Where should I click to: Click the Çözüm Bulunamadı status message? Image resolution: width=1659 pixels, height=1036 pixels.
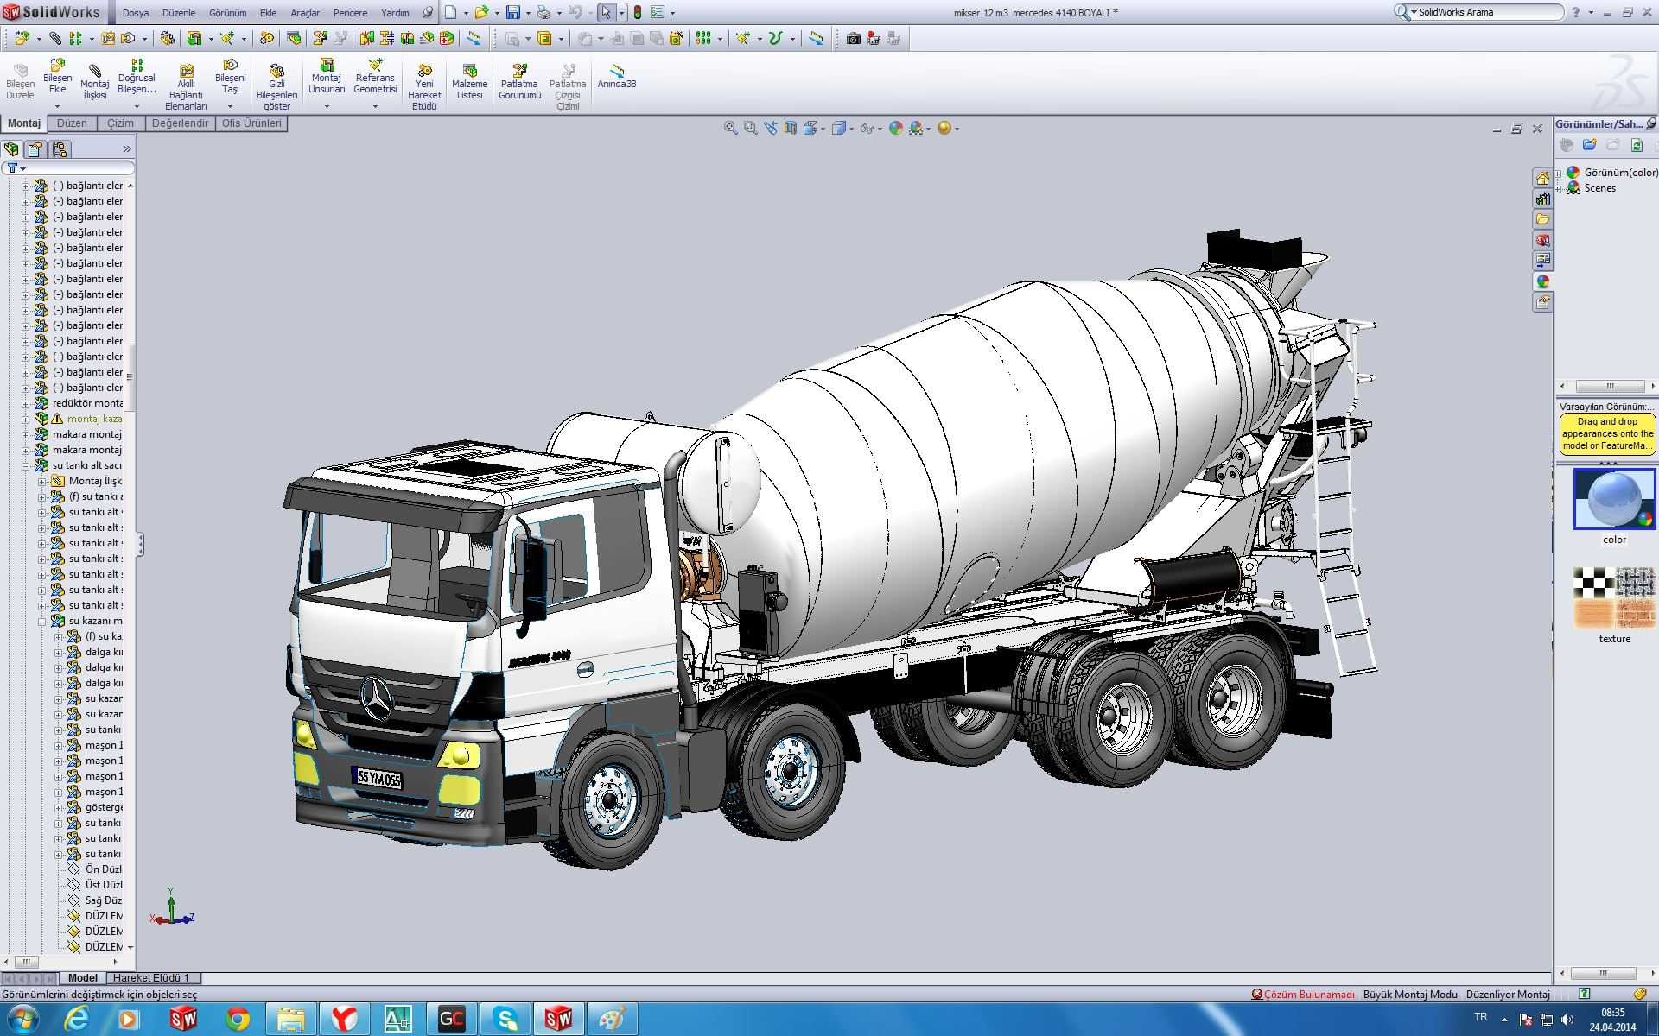pyautogui.click(x=1303, y=995)
